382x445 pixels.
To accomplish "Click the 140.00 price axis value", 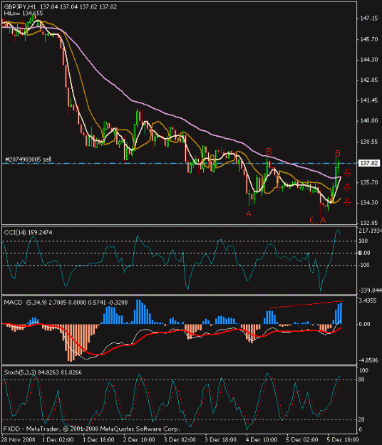I will [x=369, y=121].
